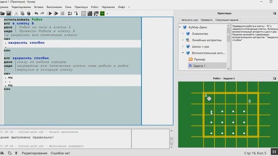The image size is (278, 156).
Task: Stop execution with the square icon
Action: point(62,13)
